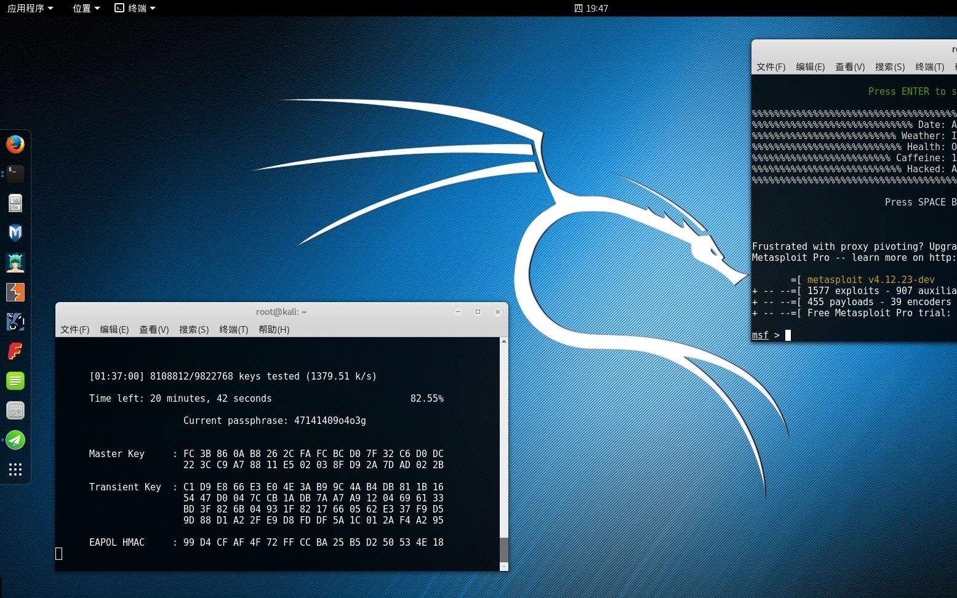Minimize the root@kali terminal window
This screenshot has height=598, width=957.
pos(458,312)
